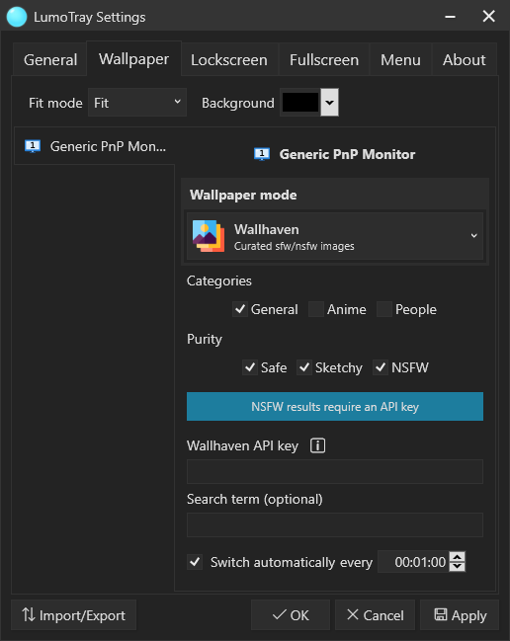Toggle Switch automatically every checkbox

[x=195, y=562]
